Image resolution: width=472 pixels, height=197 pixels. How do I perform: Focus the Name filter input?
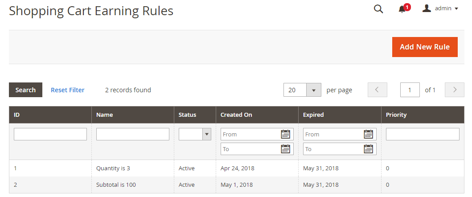tap(133, 134)
